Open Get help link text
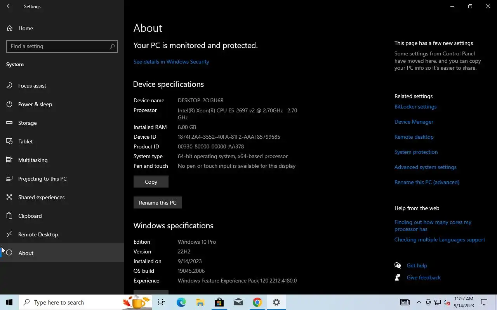Screen dimensions: 497x310 pos(417,265)
